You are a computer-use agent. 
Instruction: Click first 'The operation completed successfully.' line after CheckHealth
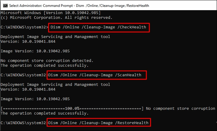click(45, 65)
